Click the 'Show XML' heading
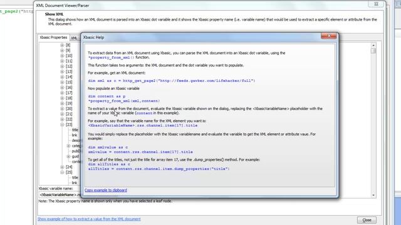 55,14
